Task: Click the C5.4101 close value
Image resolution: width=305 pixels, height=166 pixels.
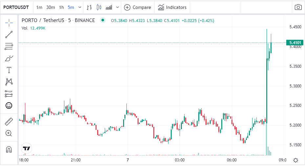Action: tap(172, 21)
